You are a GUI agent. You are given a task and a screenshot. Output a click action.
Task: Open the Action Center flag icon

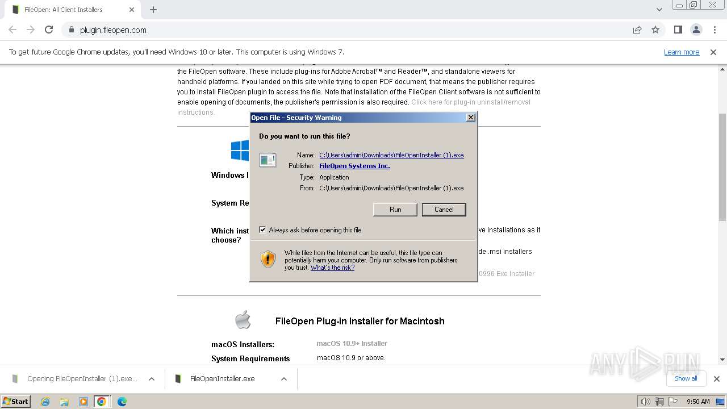click(673, 402)
